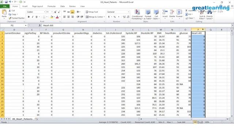Open Sort & Filter dropdown
Screen dimensions: 234x131
(202, 15)
